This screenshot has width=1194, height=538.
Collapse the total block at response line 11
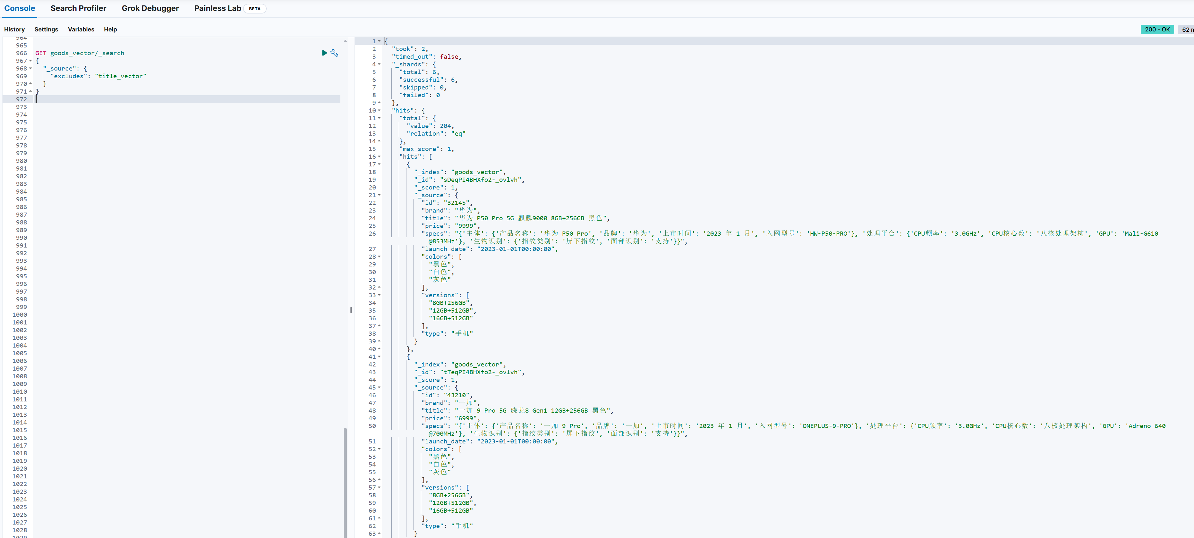379,118
